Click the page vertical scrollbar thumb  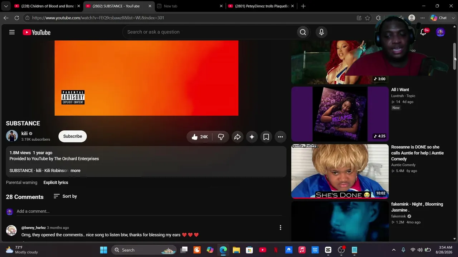point(455,56)
